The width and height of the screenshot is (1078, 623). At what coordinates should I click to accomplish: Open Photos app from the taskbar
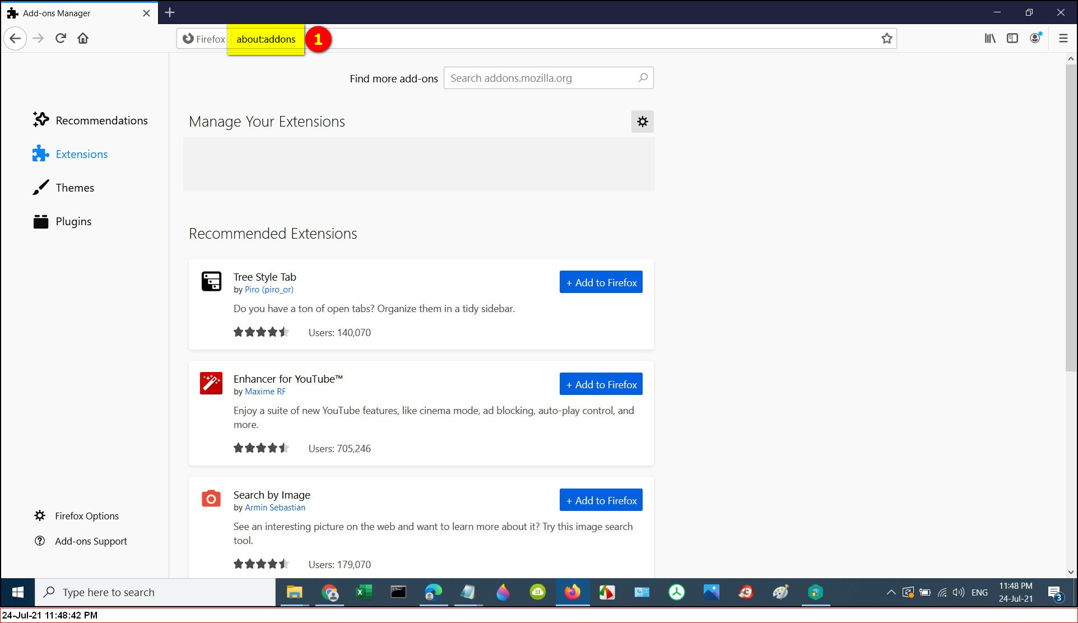click(711, 592)
